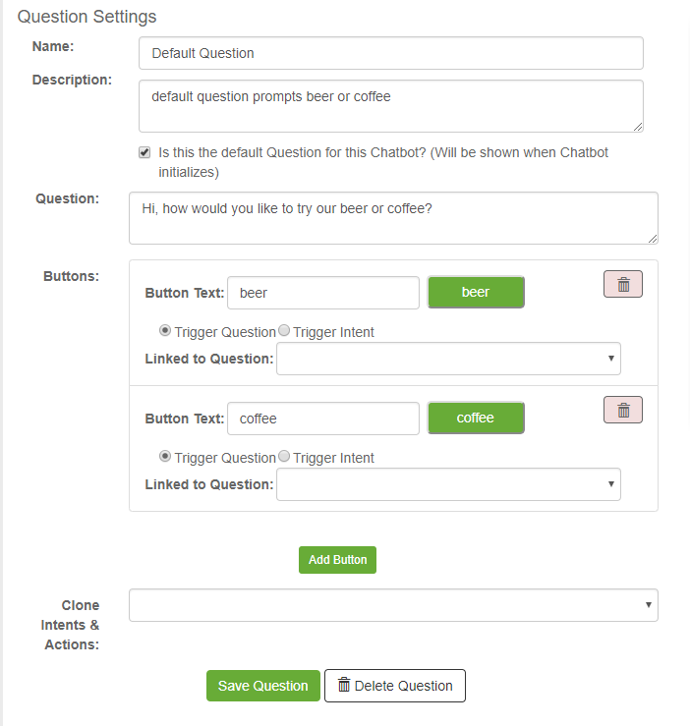
Task: Select Trigger Question radio for beer button
Action: 164,331
